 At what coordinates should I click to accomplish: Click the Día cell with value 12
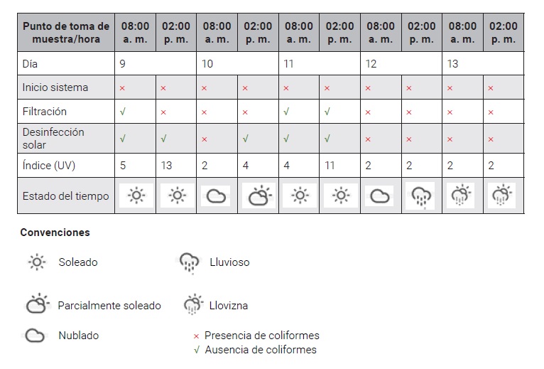(x=371, y=64)
